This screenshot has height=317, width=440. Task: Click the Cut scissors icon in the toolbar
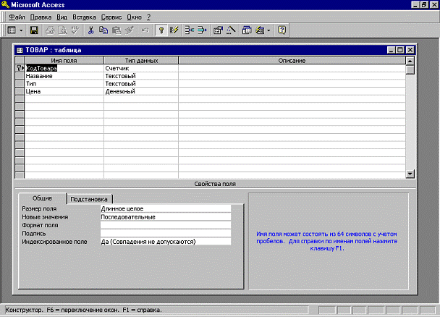click(x=90, y=30)
